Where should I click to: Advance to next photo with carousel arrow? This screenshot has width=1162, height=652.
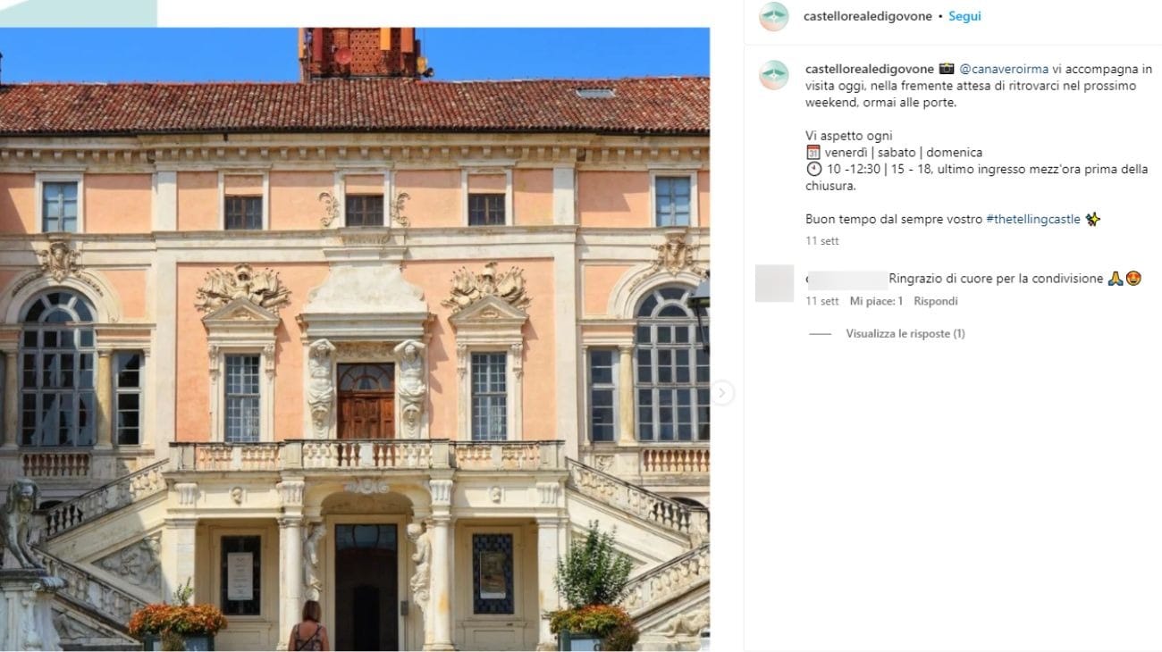tap(722, 393)
